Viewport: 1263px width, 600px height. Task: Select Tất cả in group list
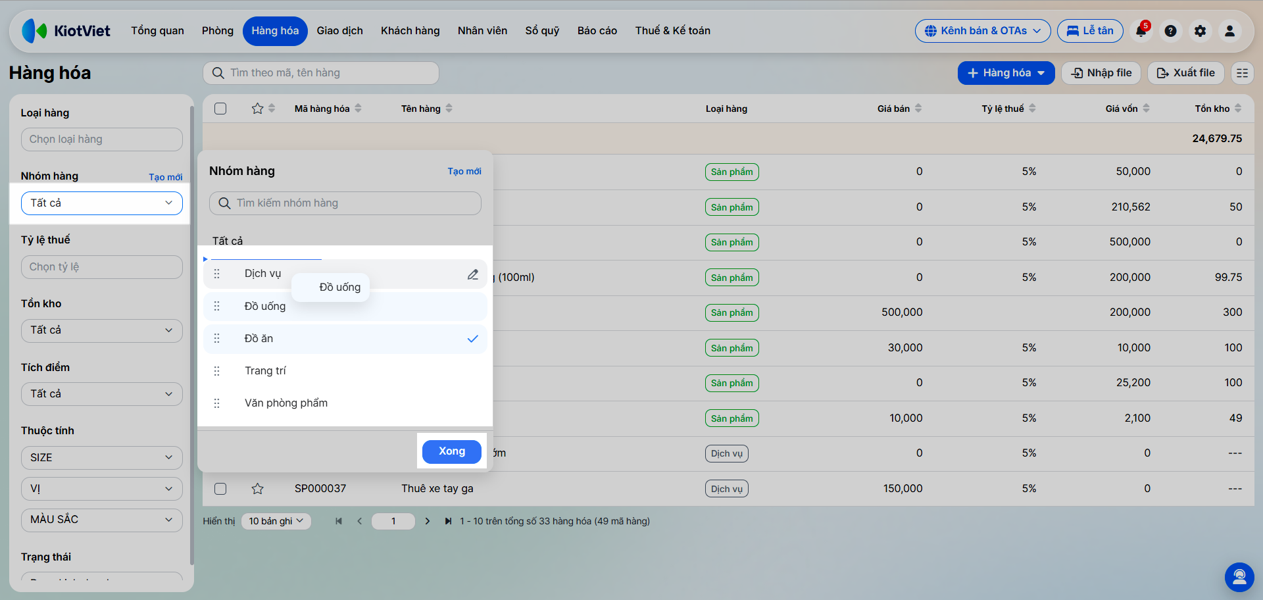coord(228,241)
